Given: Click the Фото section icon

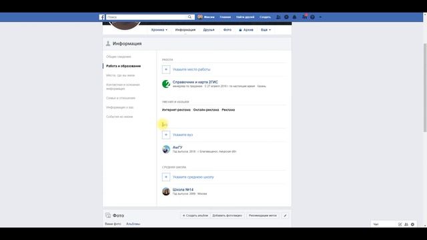Looking at the screenshot, I should (108, 215).
